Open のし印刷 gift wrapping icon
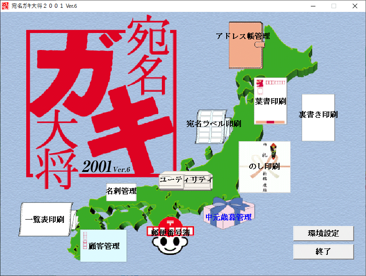The width and height of the screenshot is (366, 276). 265,167
